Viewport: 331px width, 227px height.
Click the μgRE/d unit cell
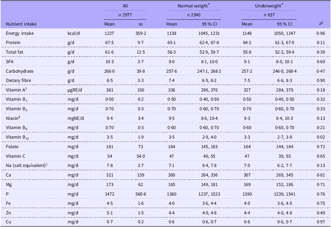click(75, 90)
